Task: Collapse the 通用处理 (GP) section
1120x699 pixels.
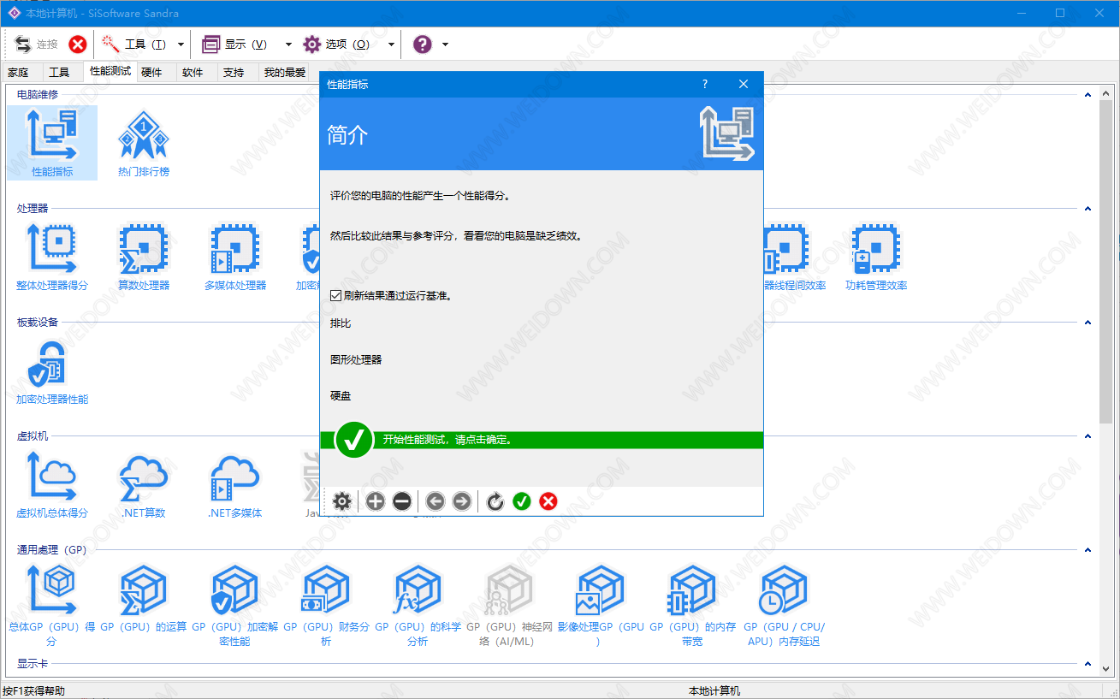Action: pyautogui.click(x=1088, y=550)
